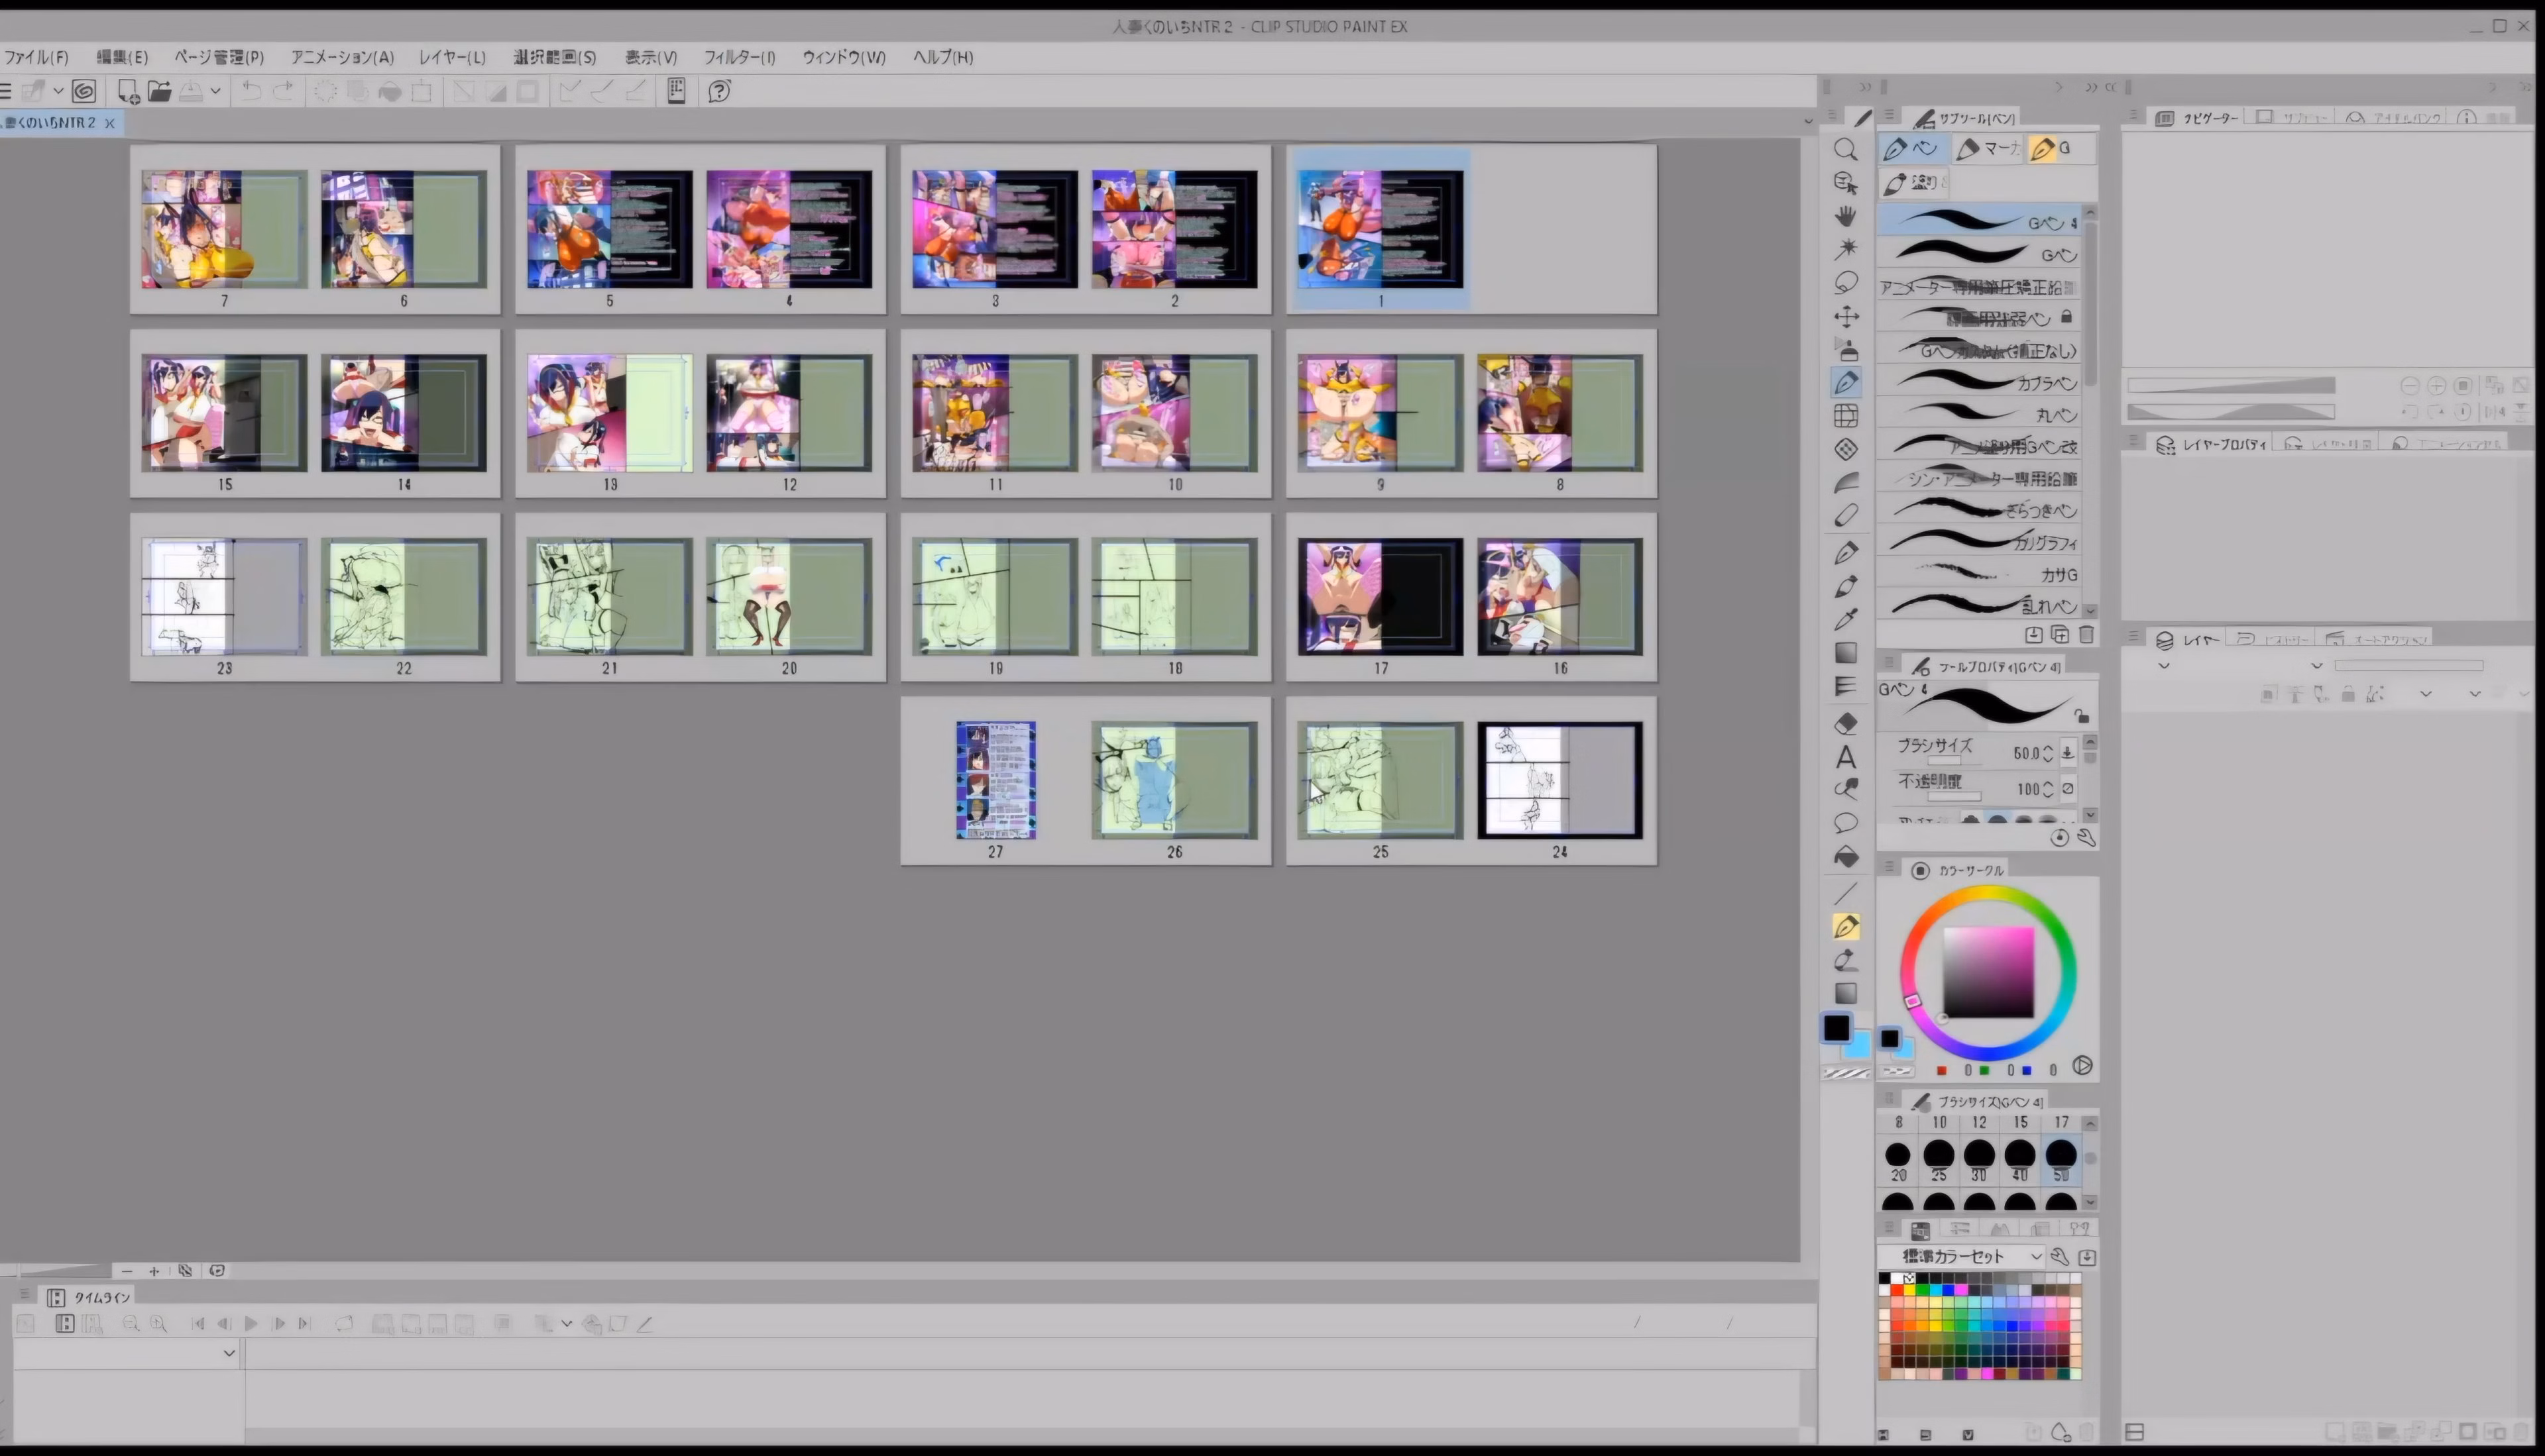Select the Eraser tool
This screenshot has height=1456, width=2545.
(1846, 723)
